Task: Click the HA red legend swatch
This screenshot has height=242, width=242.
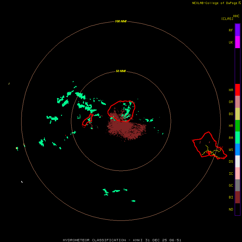Action: click(237, 90)
